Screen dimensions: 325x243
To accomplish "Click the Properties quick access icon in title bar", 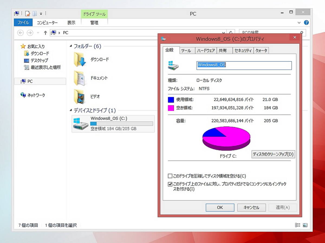I will (27, 13).
